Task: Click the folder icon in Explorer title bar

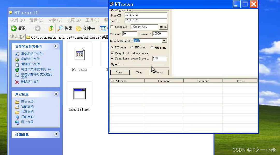Action: point(11,12)
